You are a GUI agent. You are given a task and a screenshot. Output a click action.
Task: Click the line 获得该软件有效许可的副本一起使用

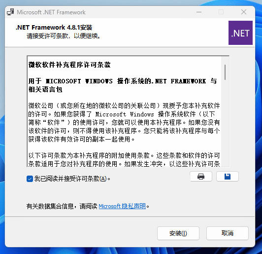coord(81,139)
